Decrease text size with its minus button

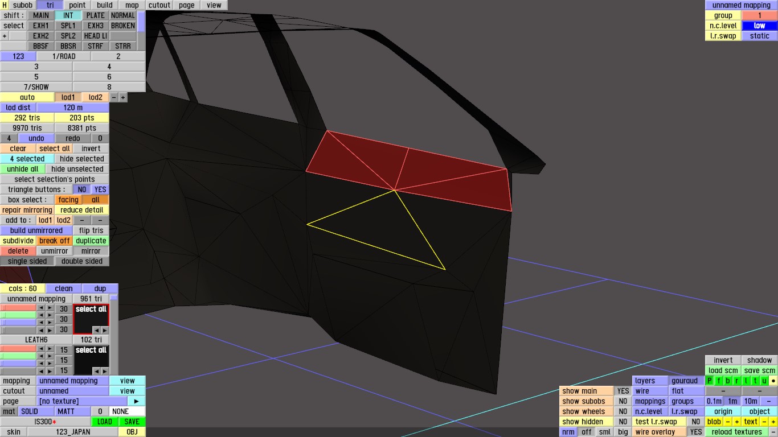764,422
